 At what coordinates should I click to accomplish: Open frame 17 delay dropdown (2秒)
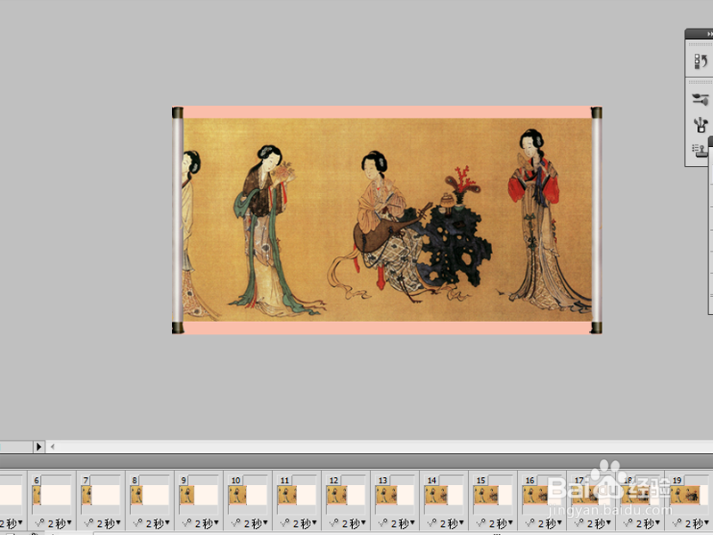(x=600, y=523)
